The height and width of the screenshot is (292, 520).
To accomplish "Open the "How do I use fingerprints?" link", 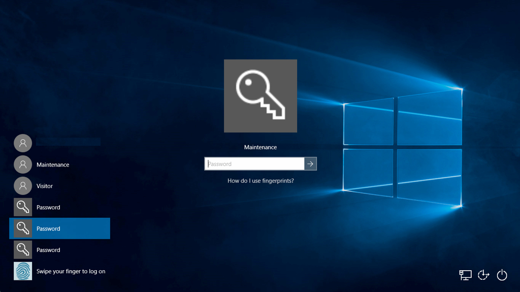I will pyautogui.click(x=261, y=181).
